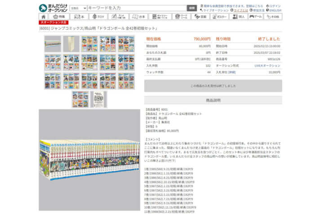Screen dimensions: 321x214
Task: Click the Mandarake Auction logo
Action: 53,8
